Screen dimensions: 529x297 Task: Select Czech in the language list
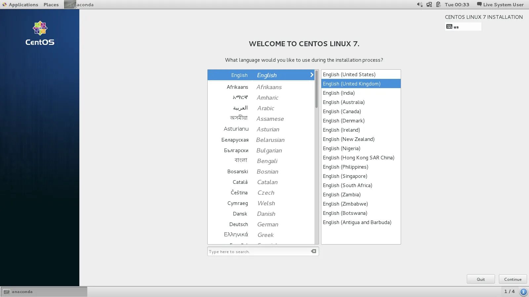coord(261,193)
